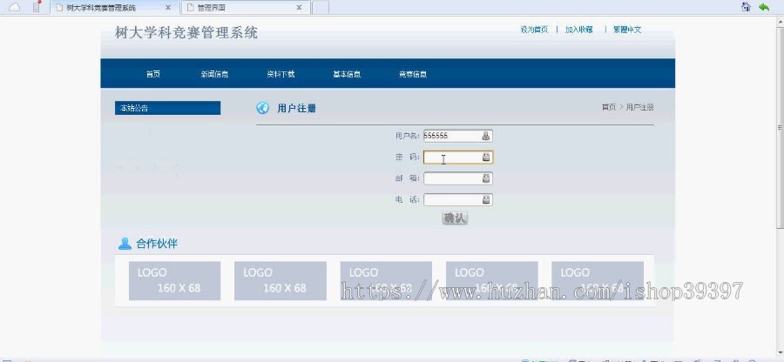This screenshot has height=362, width=784.
Task: Click the lock icon inside the 密码 field
Action: tap(486, 158)
